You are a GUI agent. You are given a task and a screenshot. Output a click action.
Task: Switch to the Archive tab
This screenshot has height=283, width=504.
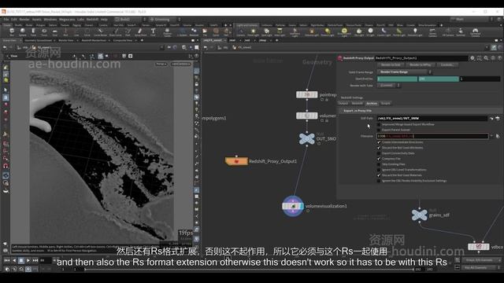pyautogui.click(x=372, y=103)
